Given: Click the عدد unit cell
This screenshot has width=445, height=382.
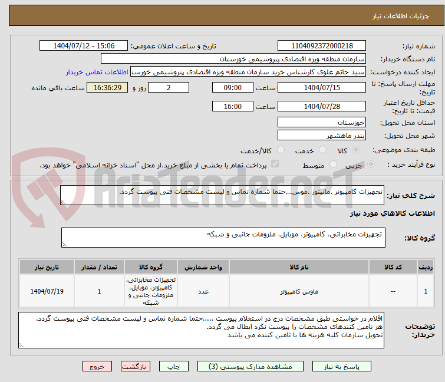Looking at the screenshot, I should [203, 291].
